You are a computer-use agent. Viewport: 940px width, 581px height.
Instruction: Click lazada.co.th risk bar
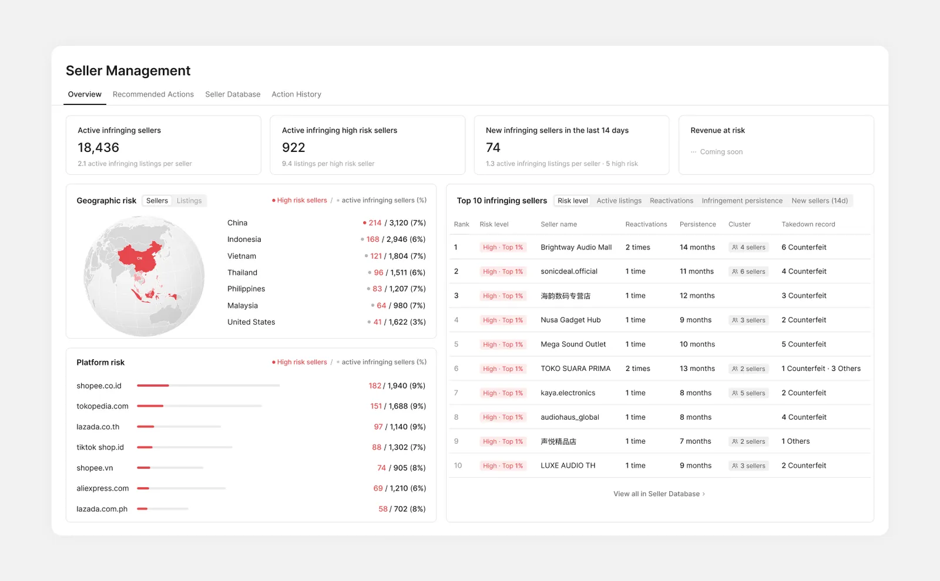click(x=179, y=427)
